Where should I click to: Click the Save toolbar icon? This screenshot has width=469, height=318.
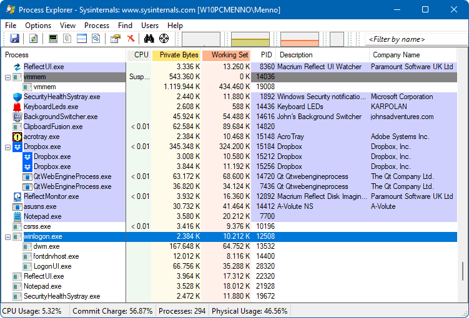pyautogui.click(x=14, y=39)
